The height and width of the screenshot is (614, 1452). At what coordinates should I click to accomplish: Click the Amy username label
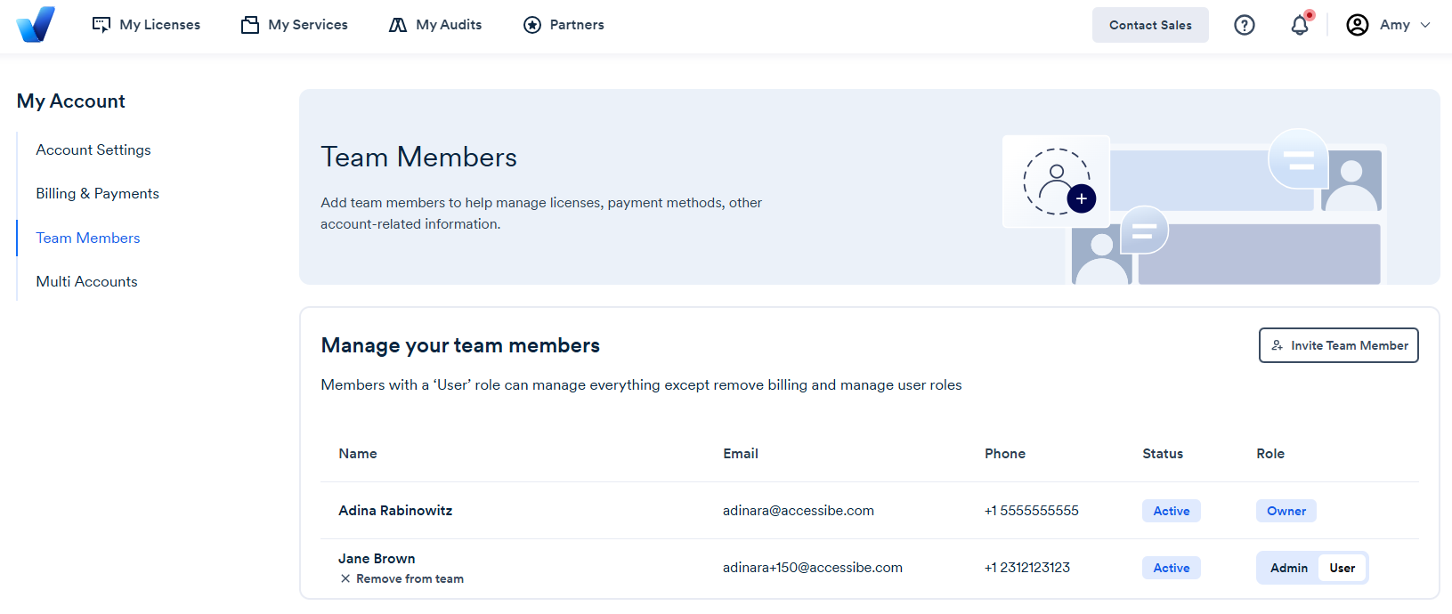1394,25
